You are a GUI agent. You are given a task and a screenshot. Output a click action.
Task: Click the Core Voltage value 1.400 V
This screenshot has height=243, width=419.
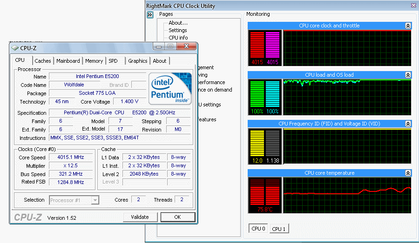129,102
